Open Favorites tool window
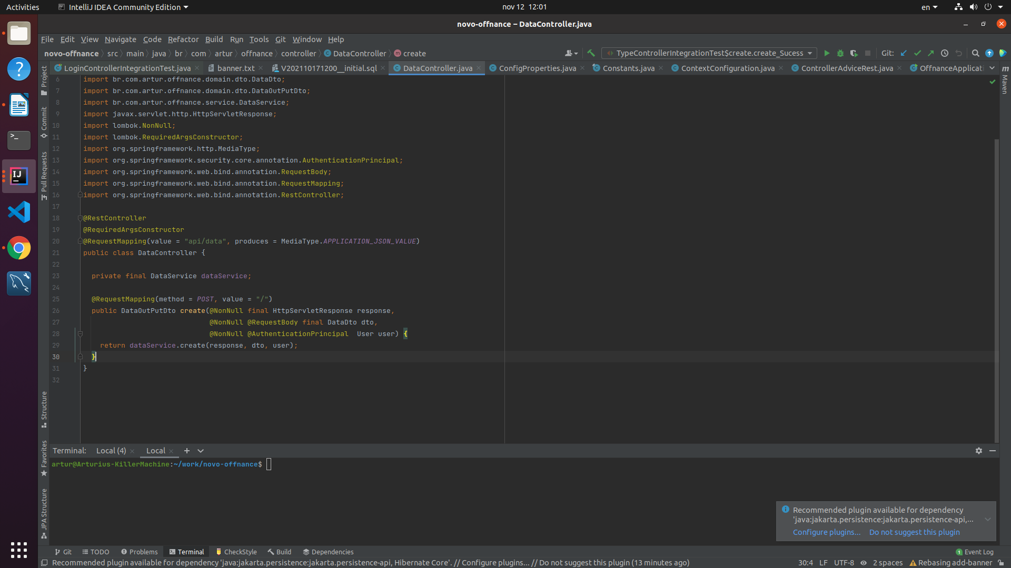Screen dimensions: 1011x568 point(44,458)
